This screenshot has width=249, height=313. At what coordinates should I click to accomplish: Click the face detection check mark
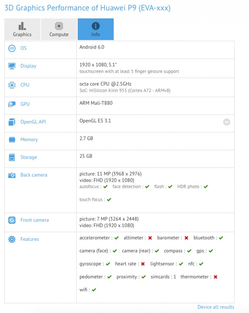pyautogui.click(x=147, y=187)
